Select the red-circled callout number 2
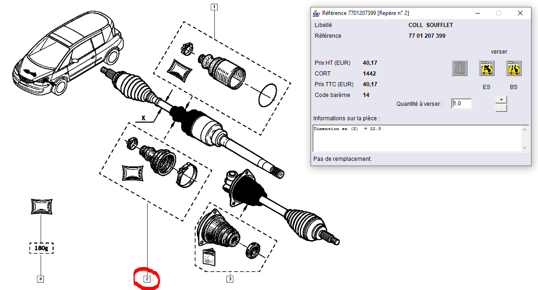The image size is (538, 290). (147, 279)
